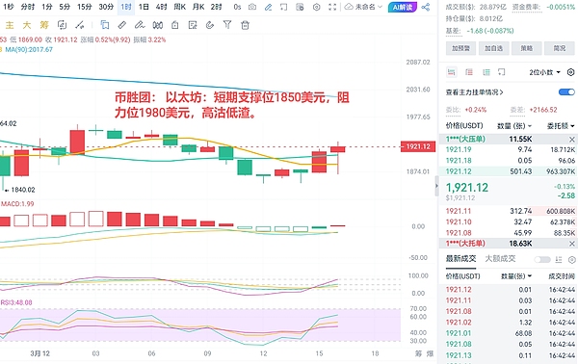Open the 2位小数 precision dropdown
Screen dimensions: 578x364
tap(545, 72)
